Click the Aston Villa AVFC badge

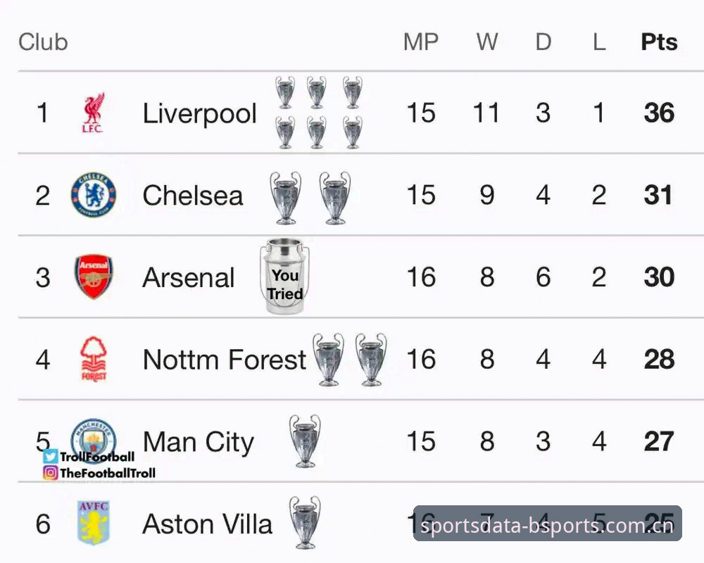click(94, 523)
